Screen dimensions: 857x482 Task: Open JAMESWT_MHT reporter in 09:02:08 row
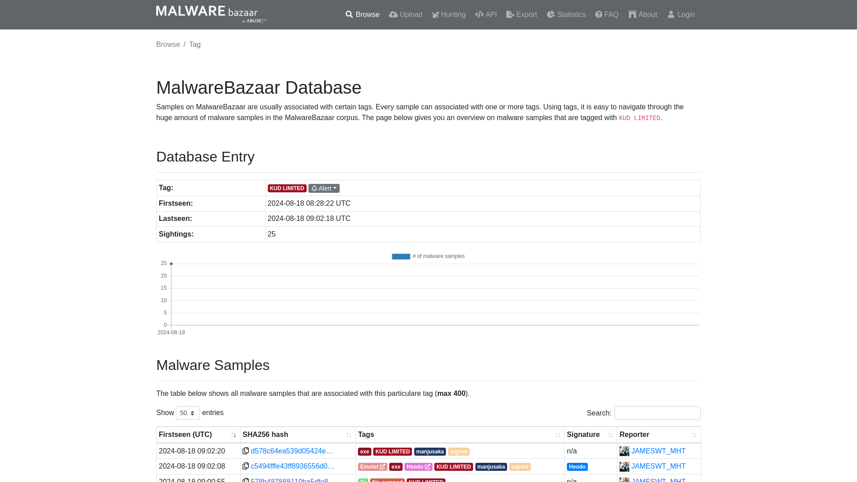click(x=658, y=466)
